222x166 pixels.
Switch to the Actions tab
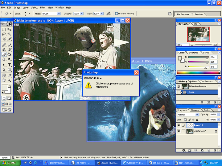pyautogui.click(x=193, y=81)
